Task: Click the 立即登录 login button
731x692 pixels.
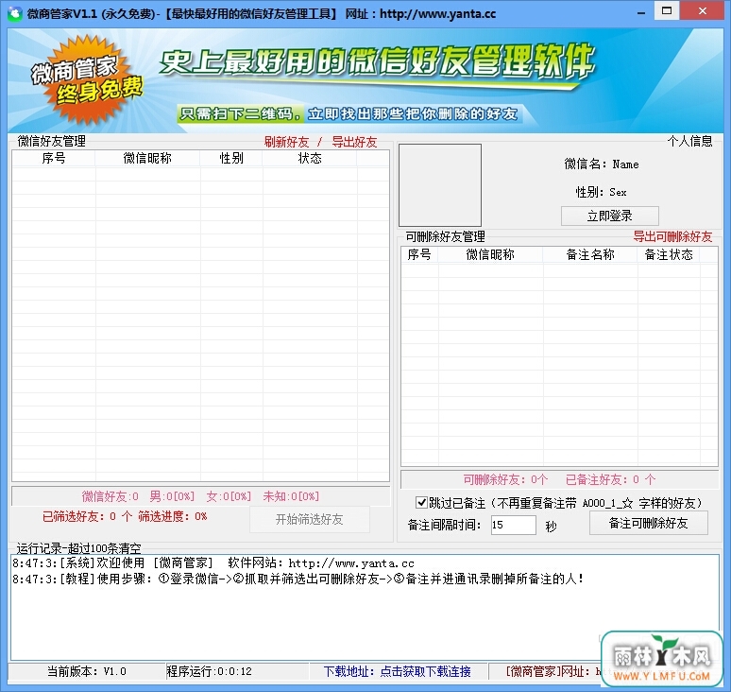Action: (610, 216)
